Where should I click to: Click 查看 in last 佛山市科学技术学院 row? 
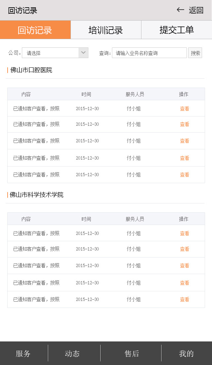point(185,299)
